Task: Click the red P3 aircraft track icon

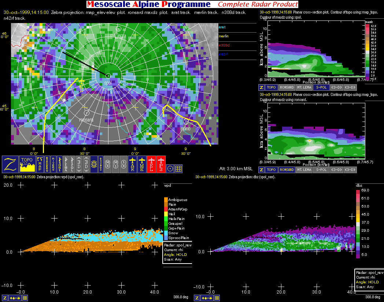Action: [161, 164]
